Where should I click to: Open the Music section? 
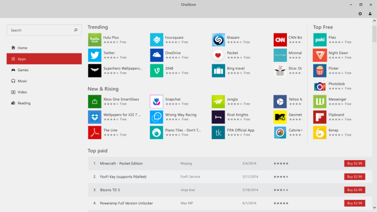22,81
